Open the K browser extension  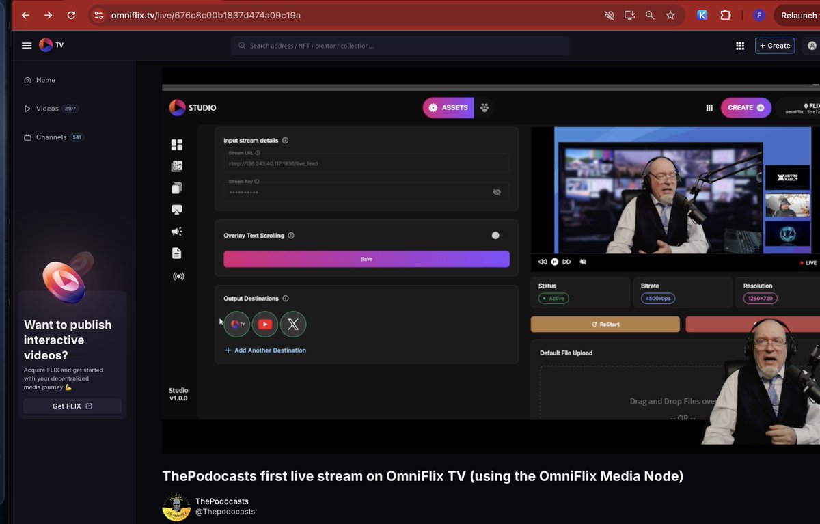coord(702,15)
